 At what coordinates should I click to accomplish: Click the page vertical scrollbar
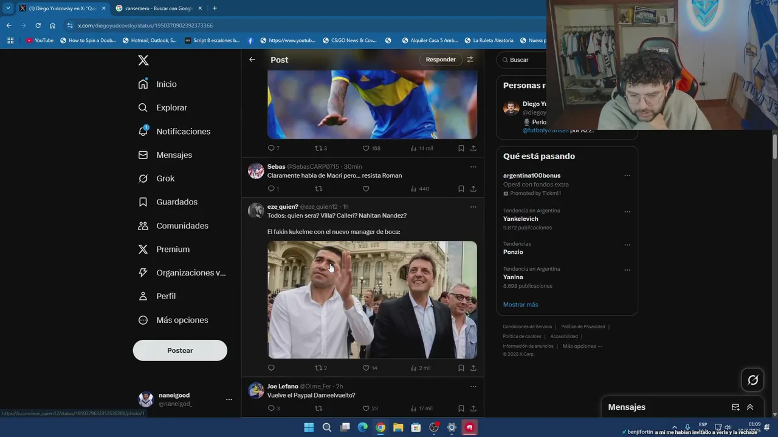774,148
